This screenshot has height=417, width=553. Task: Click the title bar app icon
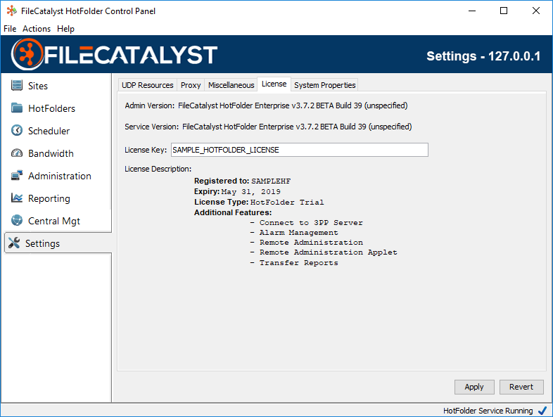tap(11, 11)
